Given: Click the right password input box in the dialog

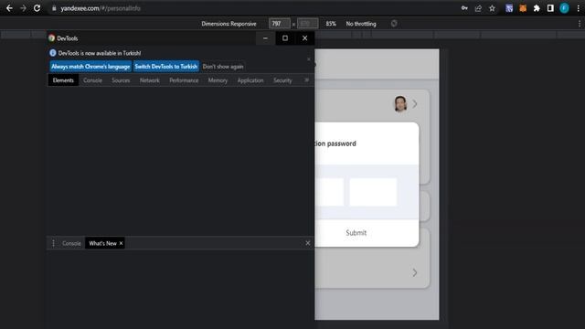Looking at the screenshot, I should coord(373,192).
